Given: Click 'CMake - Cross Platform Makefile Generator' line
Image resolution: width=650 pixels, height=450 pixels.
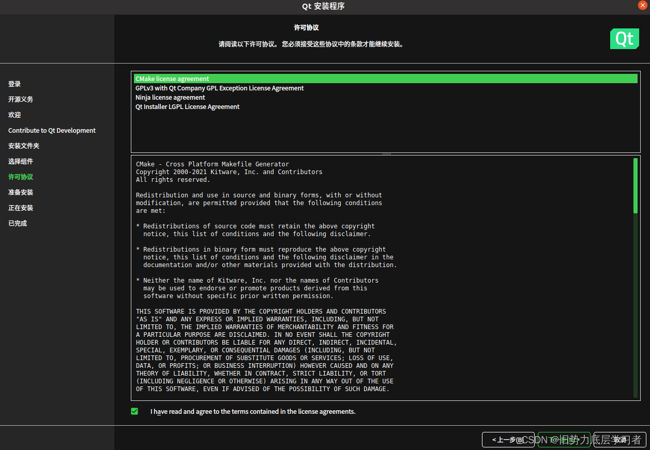Looking at the screenshot, I should (x=213, y=164).
